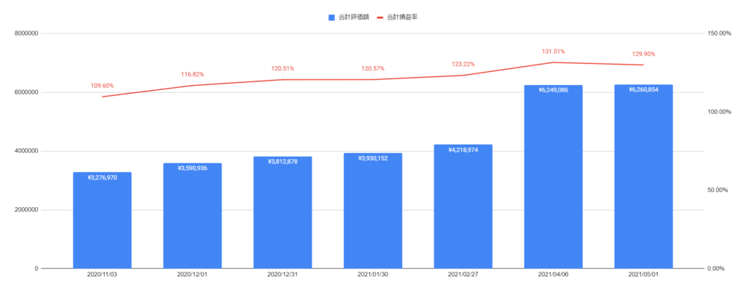Click the 2021/05/01 x-axis date label
The width and height of the screenshot is (746, 292).
(644, 275)
